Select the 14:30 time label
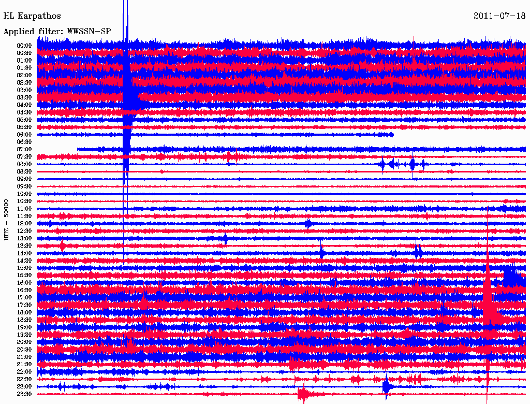This screenshot has width=530, height=404. [x=24, y=261]
